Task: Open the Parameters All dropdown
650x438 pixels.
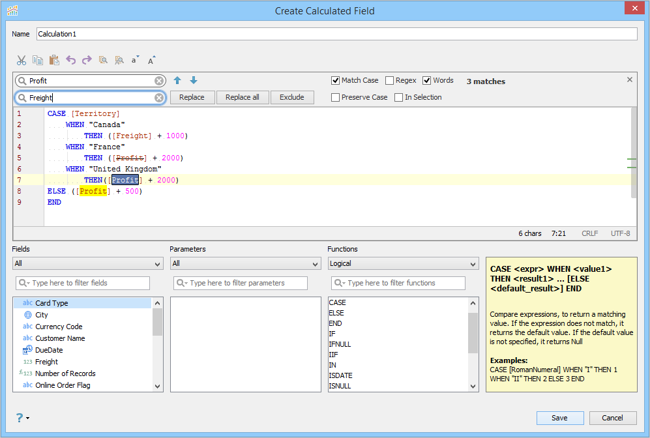Action: [245, 263]
